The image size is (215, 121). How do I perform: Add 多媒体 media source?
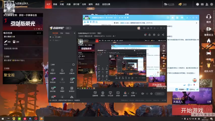(x=118, y=94)
